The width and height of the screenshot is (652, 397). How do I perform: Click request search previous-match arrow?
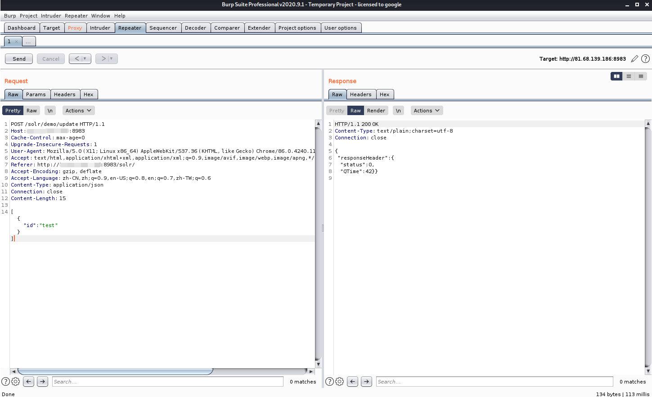[x=29, y=382]
